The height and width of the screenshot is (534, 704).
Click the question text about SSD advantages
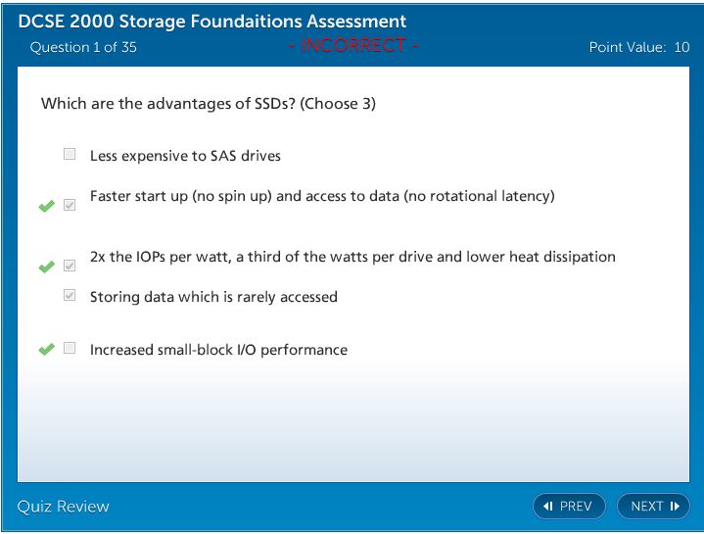(x=208, y=104)
